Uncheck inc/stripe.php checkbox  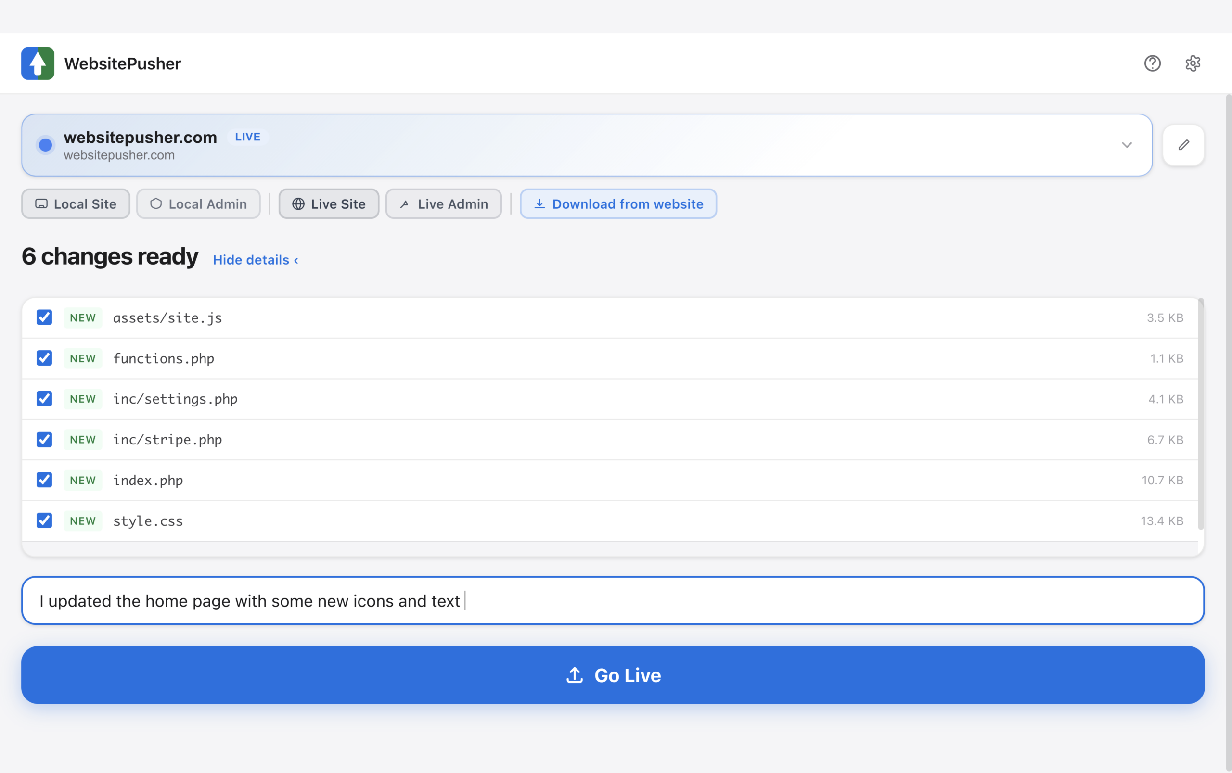44,440
